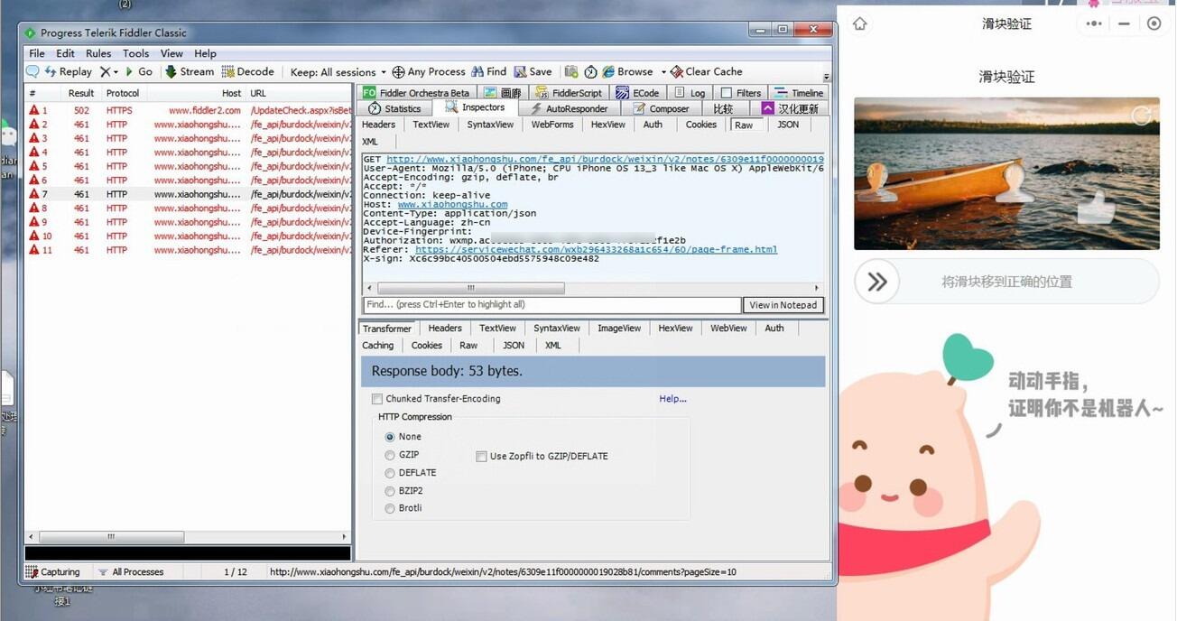
Task: Expand the Keep: All sessions dropdown
Action: (336, 72)
